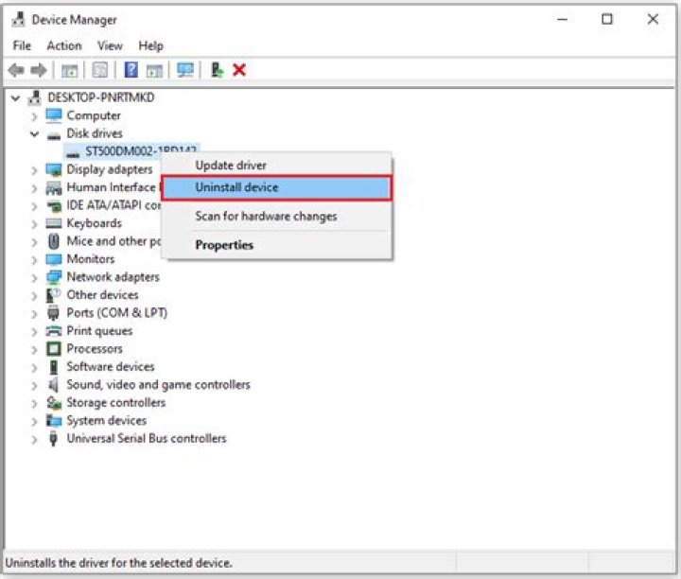
Task: Select the IDE ATA/ATAPI controllers label
Action: pyautogui.click(x=113, y=205)
